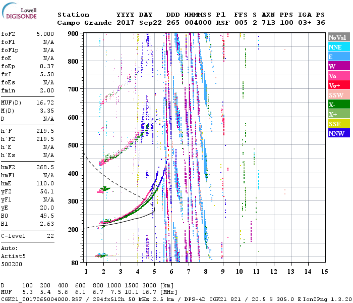
Task: Click the hmE value 110.0
Action: tap(45, 183)
